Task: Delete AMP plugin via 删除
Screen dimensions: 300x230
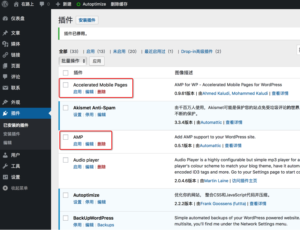Action: tap(102, 144)
